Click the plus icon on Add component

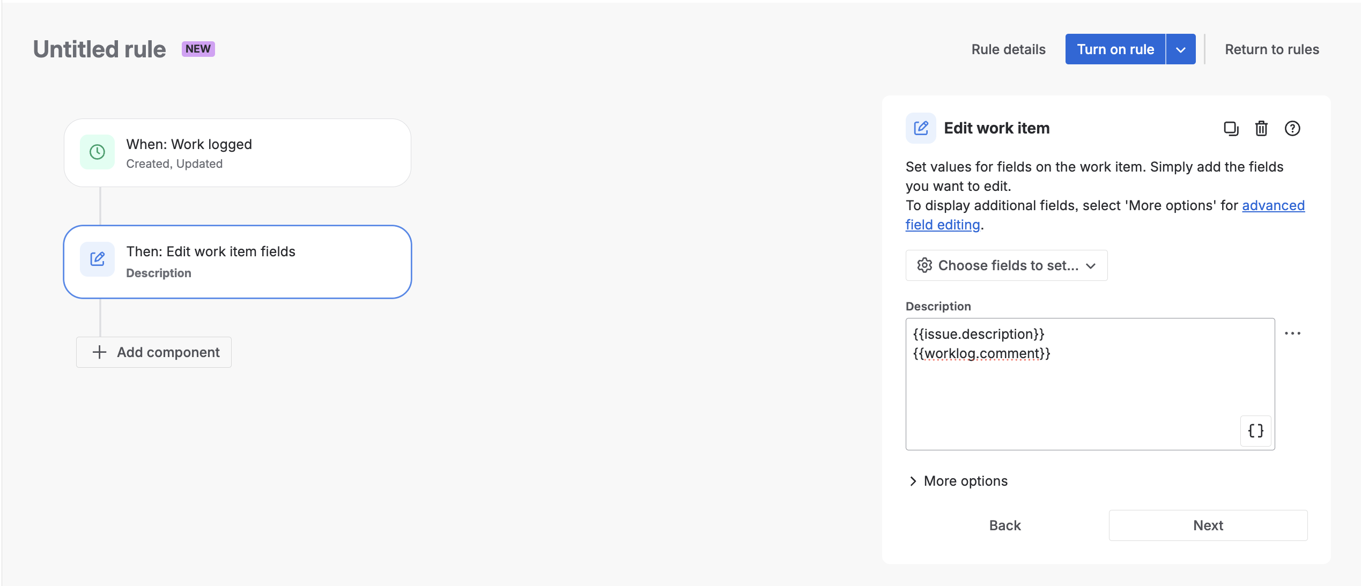[100, 352]
